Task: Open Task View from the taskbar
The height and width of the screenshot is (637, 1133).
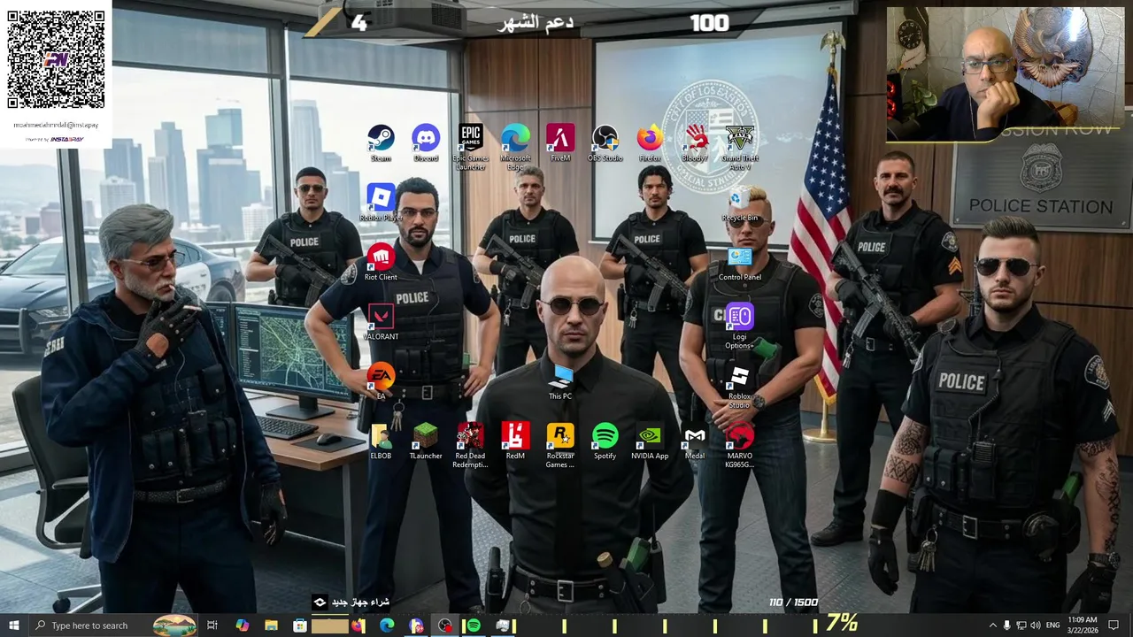Action: coord(212,625)
